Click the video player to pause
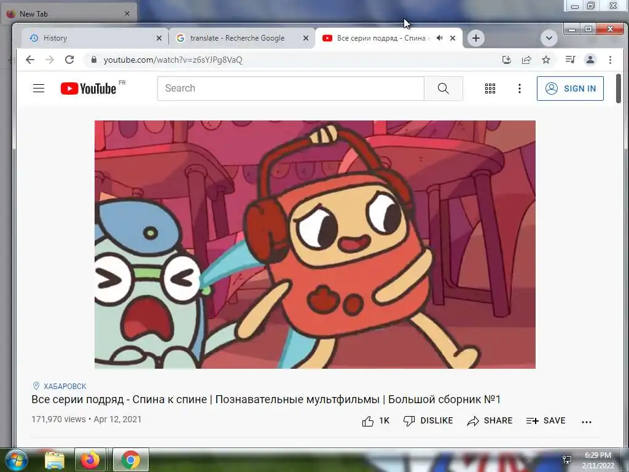629x472 pixels. coord(315,245)
